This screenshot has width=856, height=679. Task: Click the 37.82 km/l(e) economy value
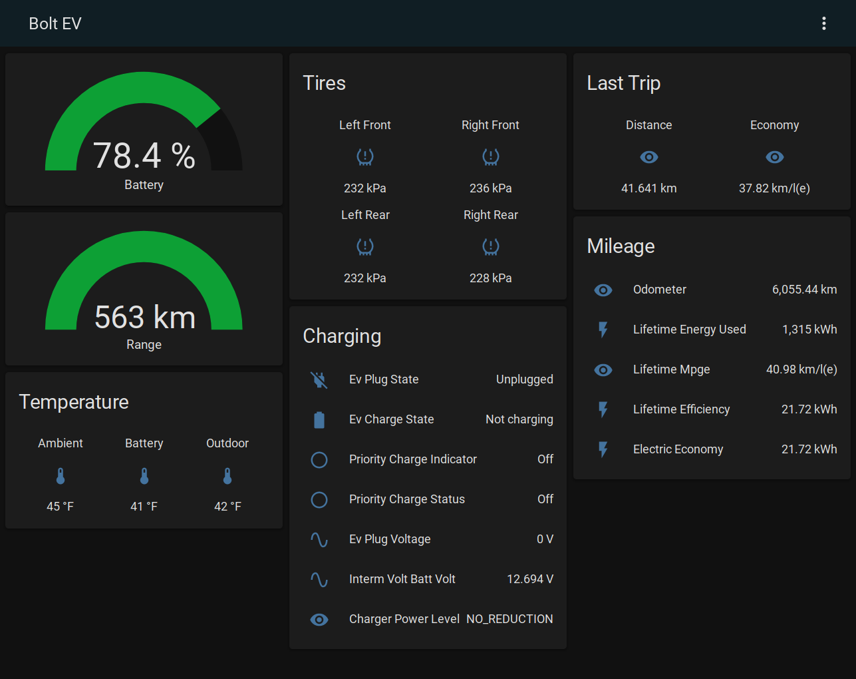[774, 188]
